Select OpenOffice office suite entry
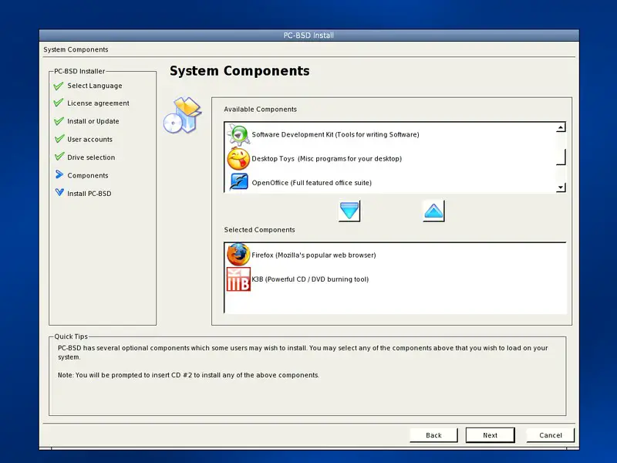Screen dimensions: 617x463 pos(389,183)
